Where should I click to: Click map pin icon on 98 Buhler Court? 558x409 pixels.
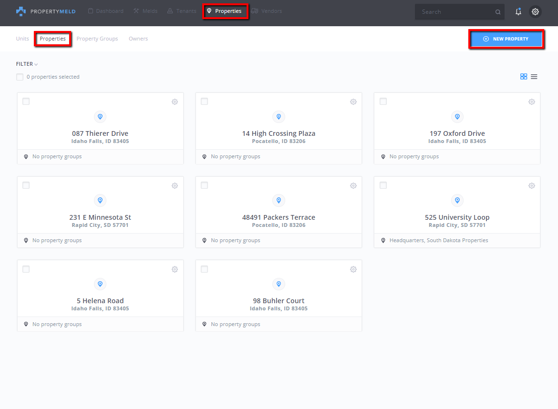(x=279, y=284)
